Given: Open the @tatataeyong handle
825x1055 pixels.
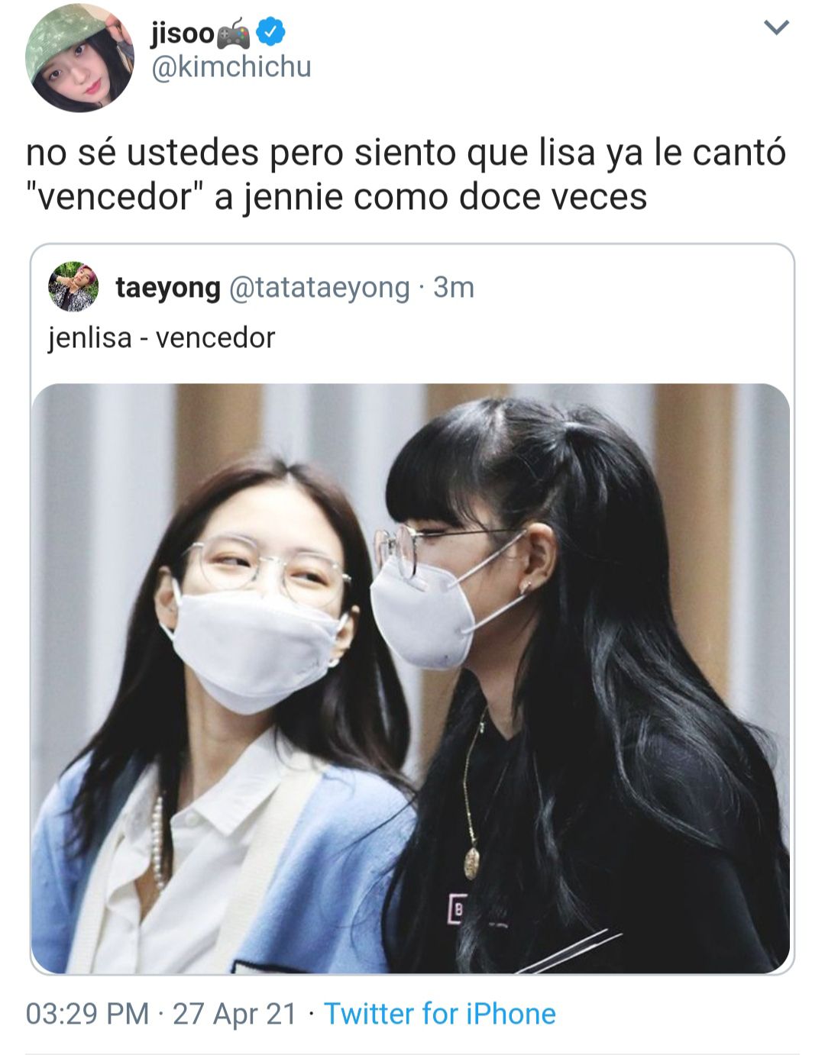Looking at the screenshot, I should point(319,288).
